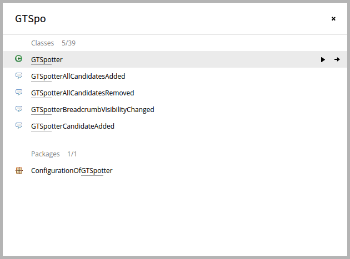The height and width of the screenshot is (259, 350).
Task: Select GTSpotterAllCandidatesAdded from results
Action: 78,76
